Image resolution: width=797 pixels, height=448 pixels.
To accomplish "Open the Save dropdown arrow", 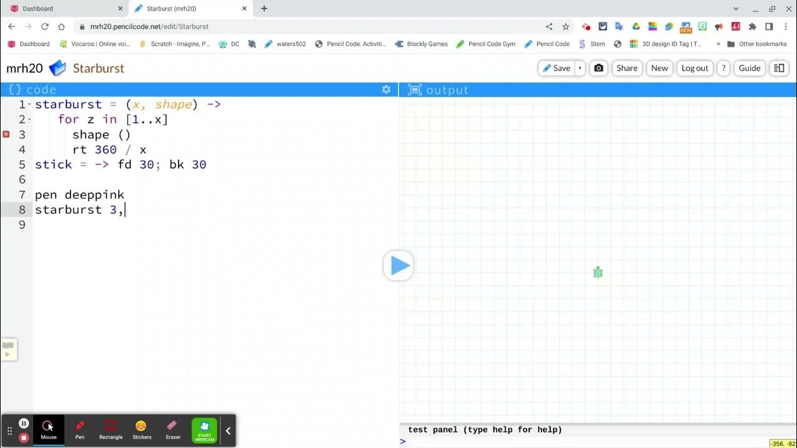I will click(580, 68).
